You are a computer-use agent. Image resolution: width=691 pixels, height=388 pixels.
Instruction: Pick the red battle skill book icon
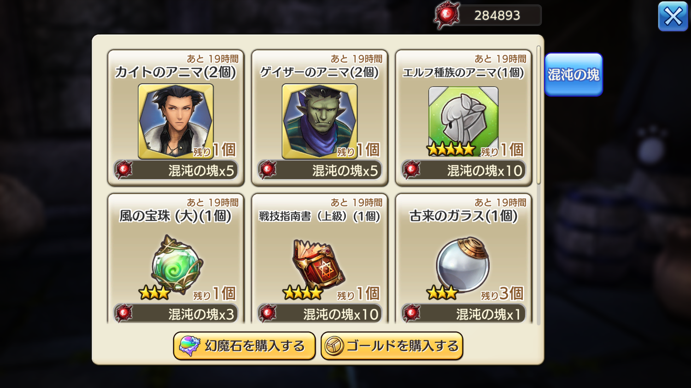(319, 264)
